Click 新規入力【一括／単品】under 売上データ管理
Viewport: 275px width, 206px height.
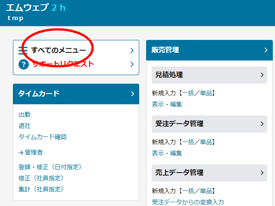click(183, 191)
